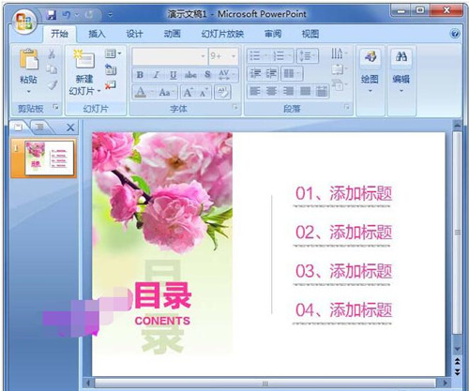
Task: Close the slide thumbnail pane
Action: click(70, 128)
